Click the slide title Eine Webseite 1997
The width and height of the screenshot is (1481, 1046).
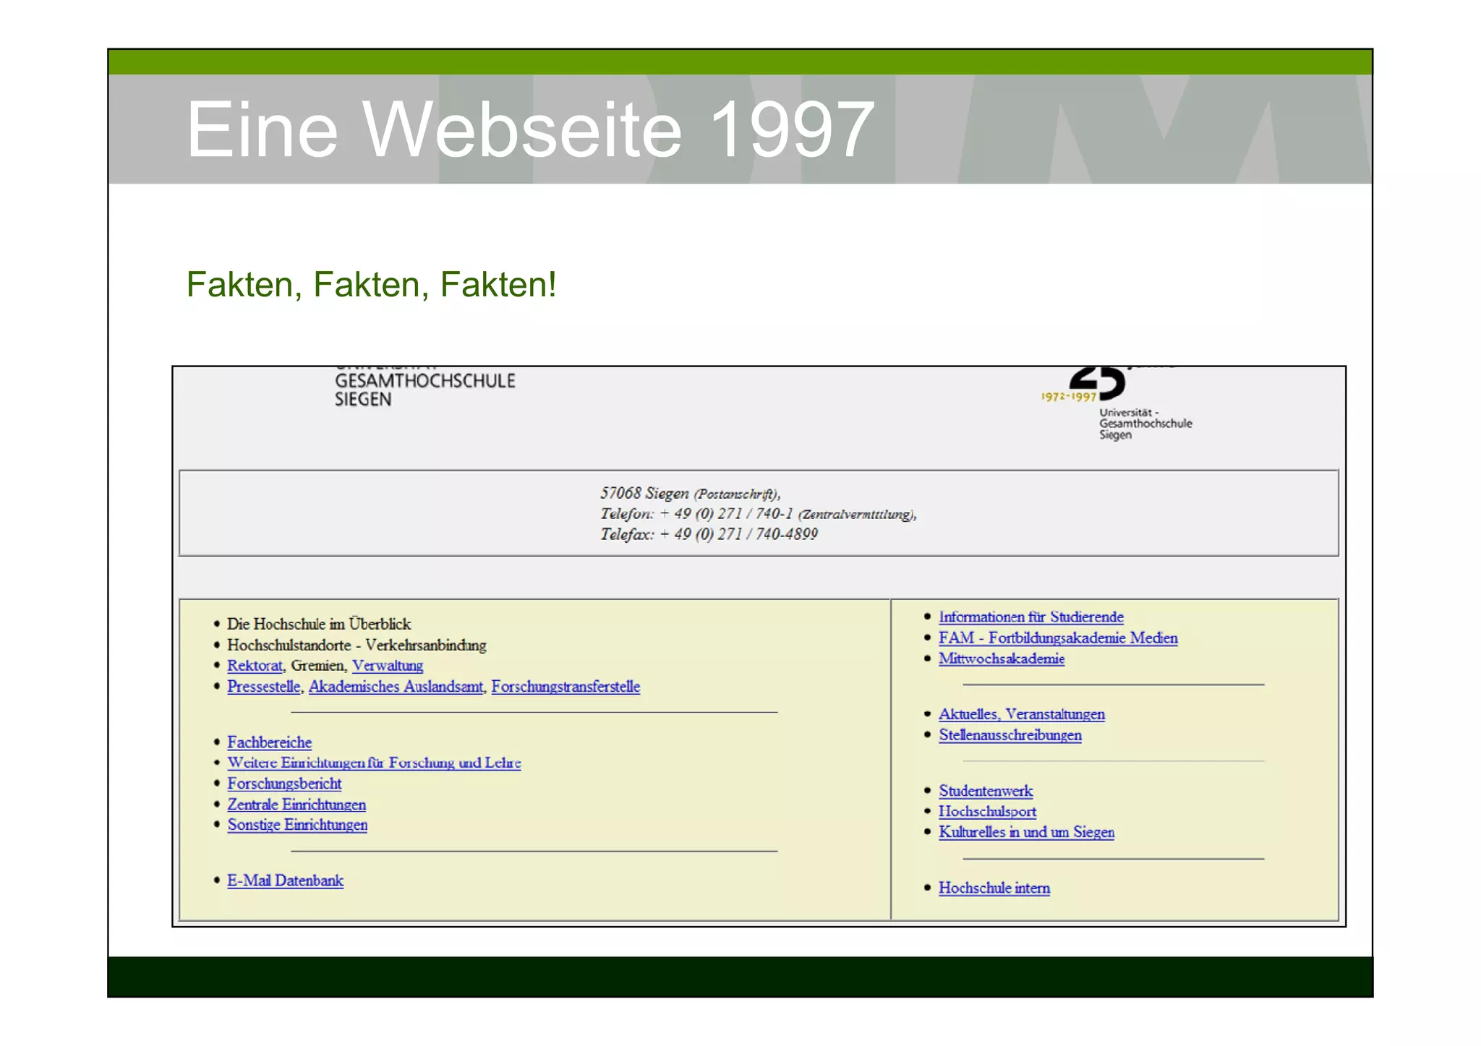[x=530, y=129]
